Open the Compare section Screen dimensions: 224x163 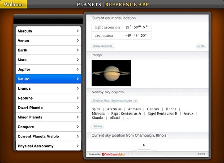48,127
